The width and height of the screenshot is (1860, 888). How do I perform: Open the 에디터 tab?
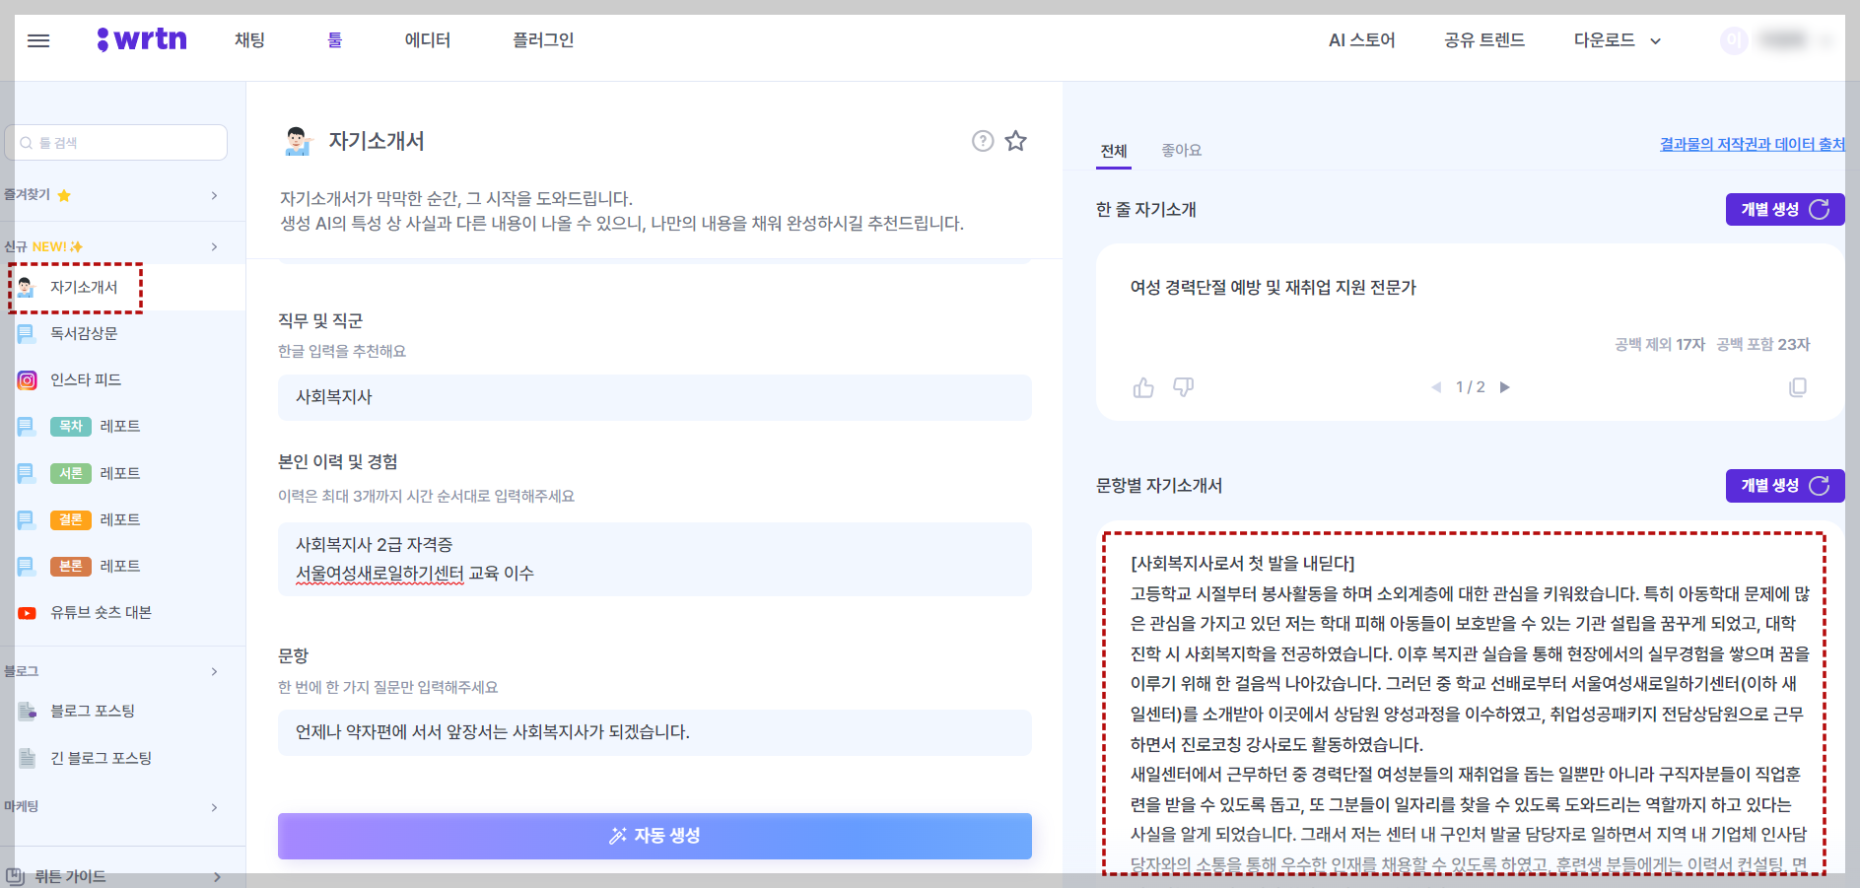[x=428, y=40]
